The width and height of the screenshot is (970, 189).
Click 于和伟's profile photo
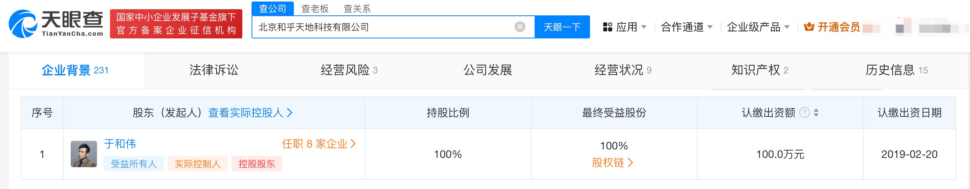[x=84, y=154]
